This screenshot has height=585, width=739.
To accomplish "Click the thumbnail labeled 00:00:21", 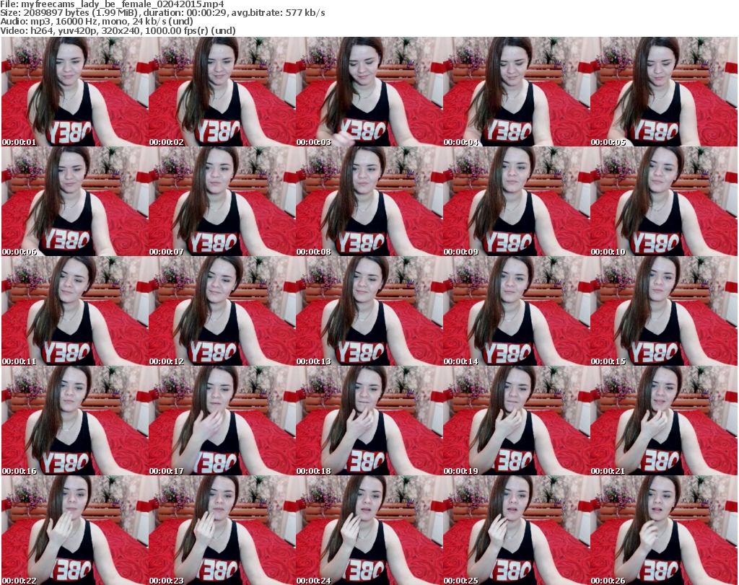I will click(x=663, y=421).
